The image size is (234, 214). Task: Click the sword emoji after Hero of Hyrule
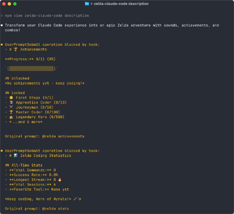click(x=75, y=199)
